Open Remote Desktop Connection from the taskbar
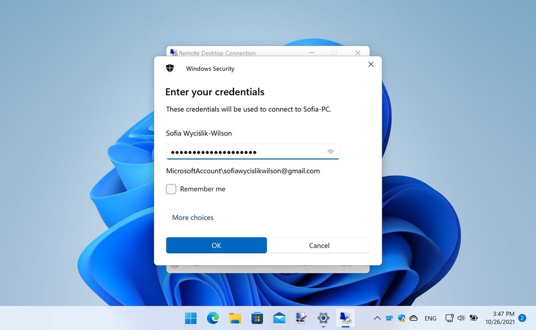 pos(345,318)
